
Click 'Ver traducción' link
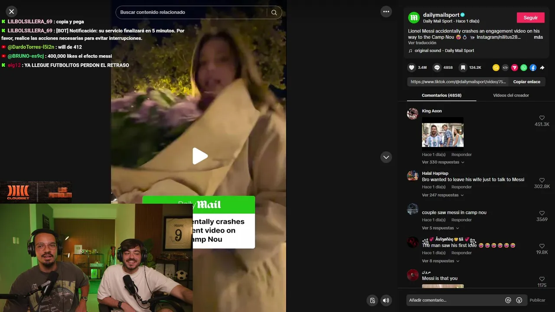point(422,43)
